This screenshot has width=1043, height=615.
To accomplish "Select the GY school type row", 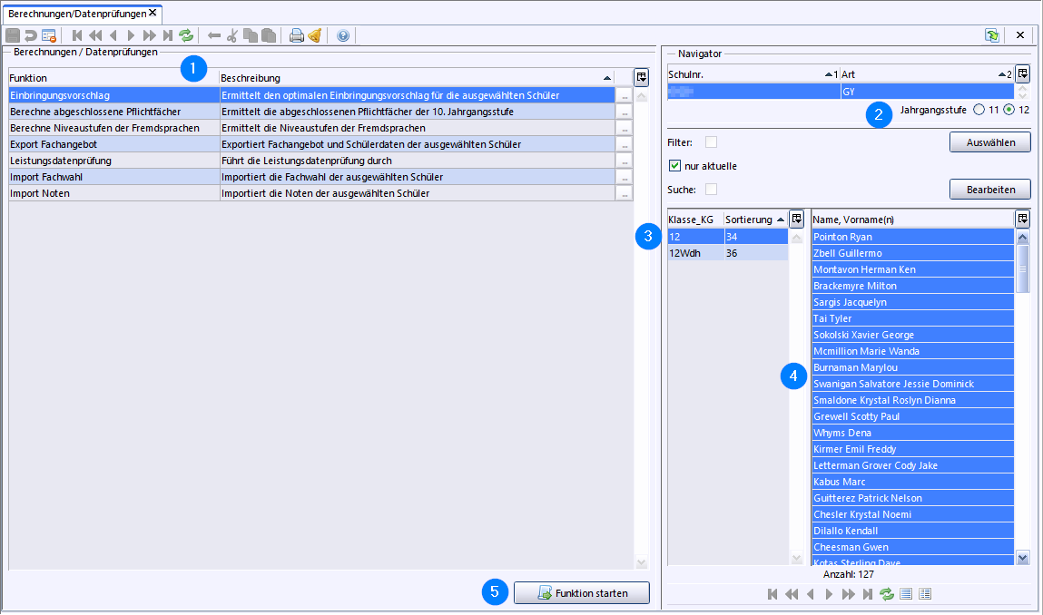I will point(841,92).
